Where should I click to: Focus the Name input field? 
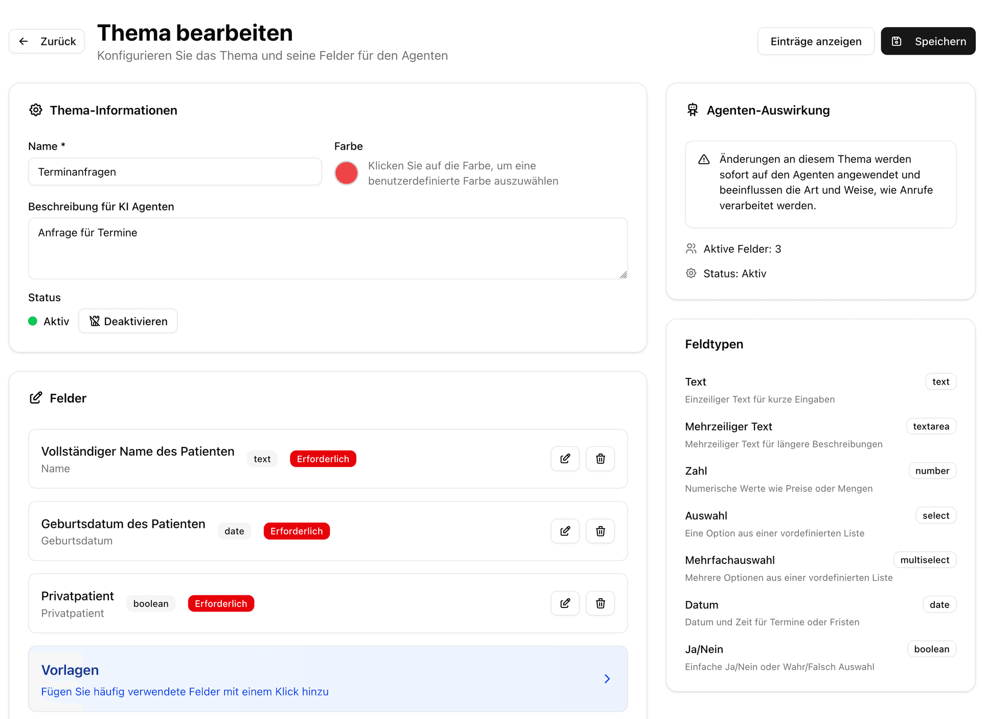pos(174,172)
